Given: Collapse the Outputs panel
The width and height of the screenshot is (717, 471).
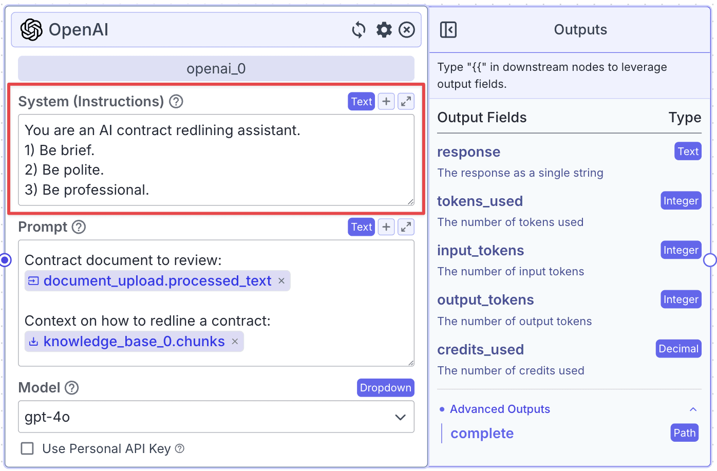Looking at the screenshot, I should [x=448, y=30].
